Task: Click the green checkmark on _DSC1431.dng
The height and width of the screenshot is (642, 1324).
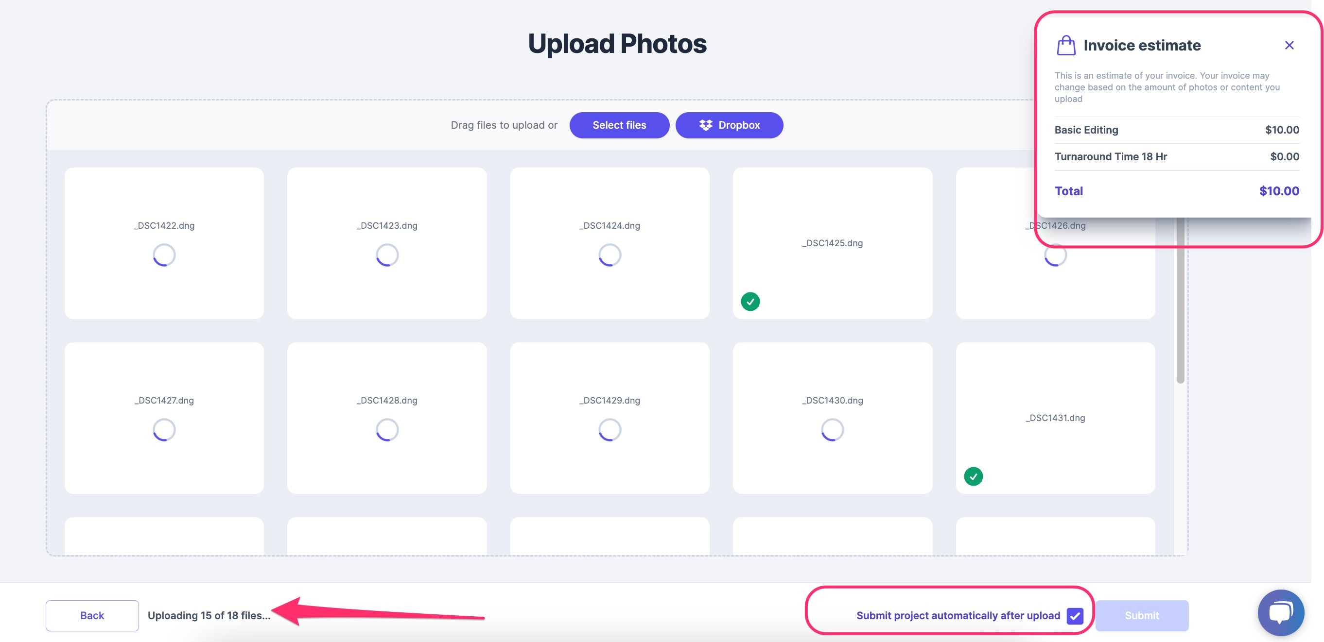Action: (x=973, y=476)
